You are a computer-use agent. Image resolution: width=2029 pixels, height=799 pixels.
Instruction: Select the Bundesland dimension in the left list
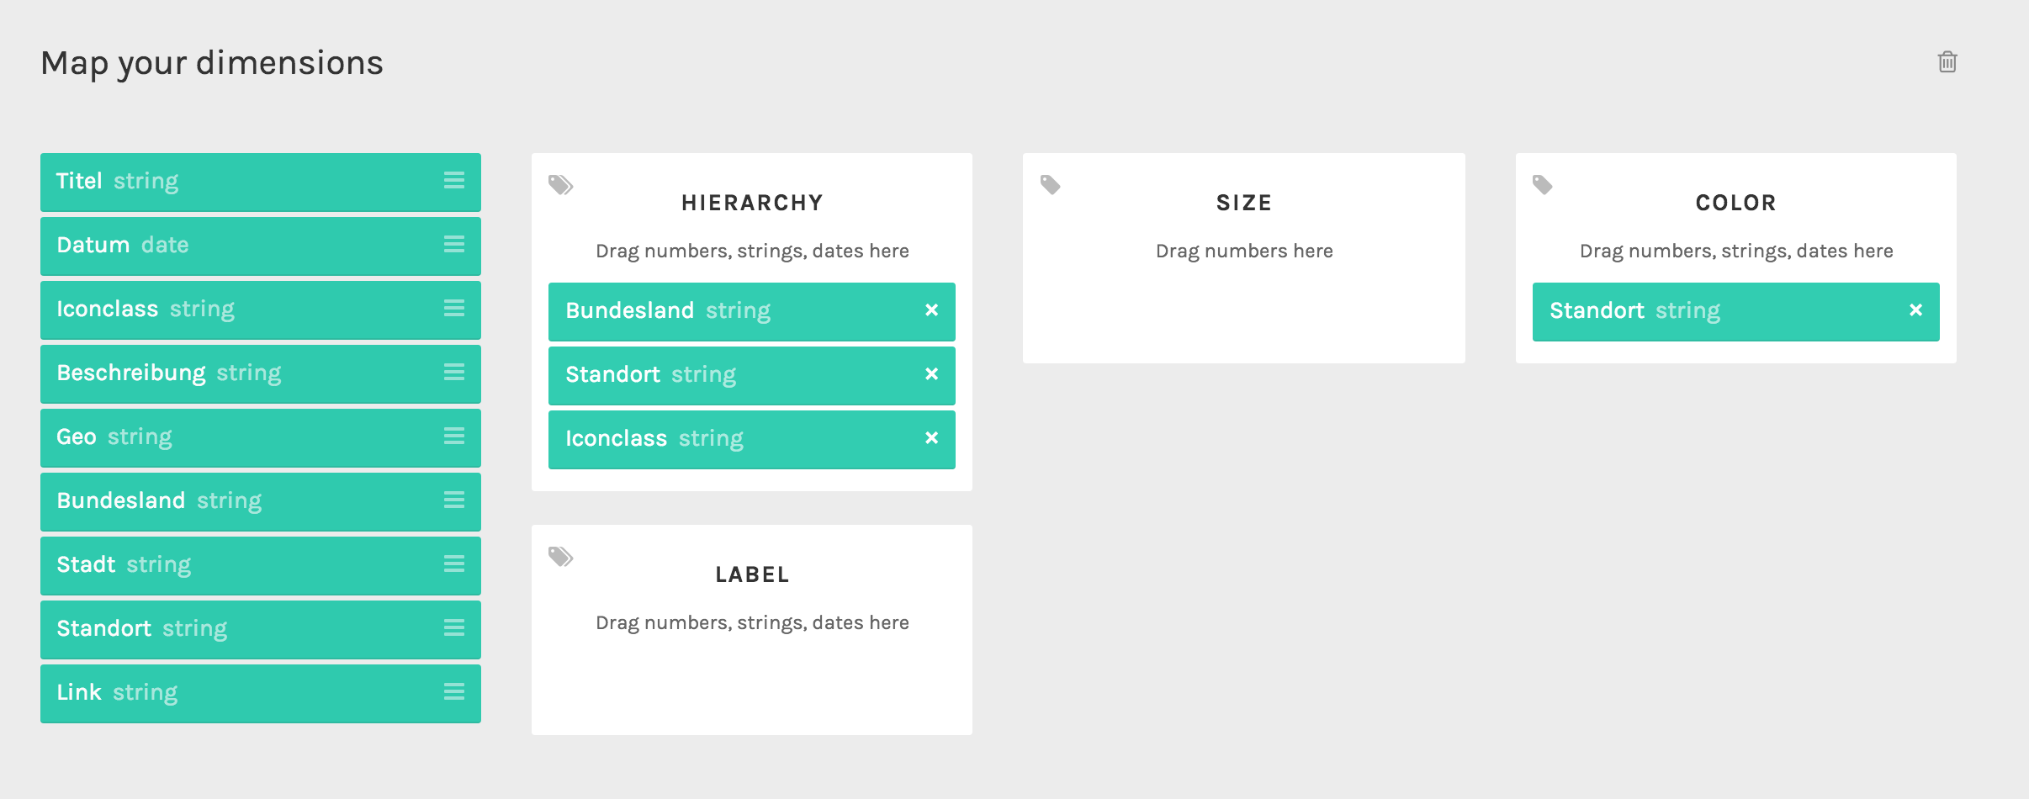coord(261,501)
